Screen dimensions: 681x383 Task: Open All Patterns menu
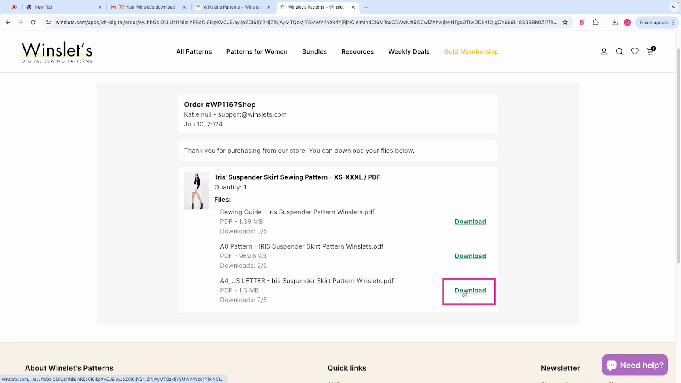tap(194, 52)
